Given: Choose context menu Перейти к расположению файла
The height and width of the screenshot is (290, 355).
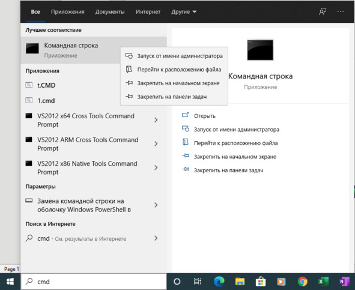Looking at the screenshot, I should [x=174, y=70].
